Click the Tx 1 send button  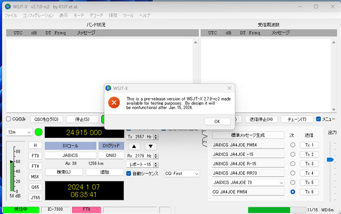(x=309, y=145)
